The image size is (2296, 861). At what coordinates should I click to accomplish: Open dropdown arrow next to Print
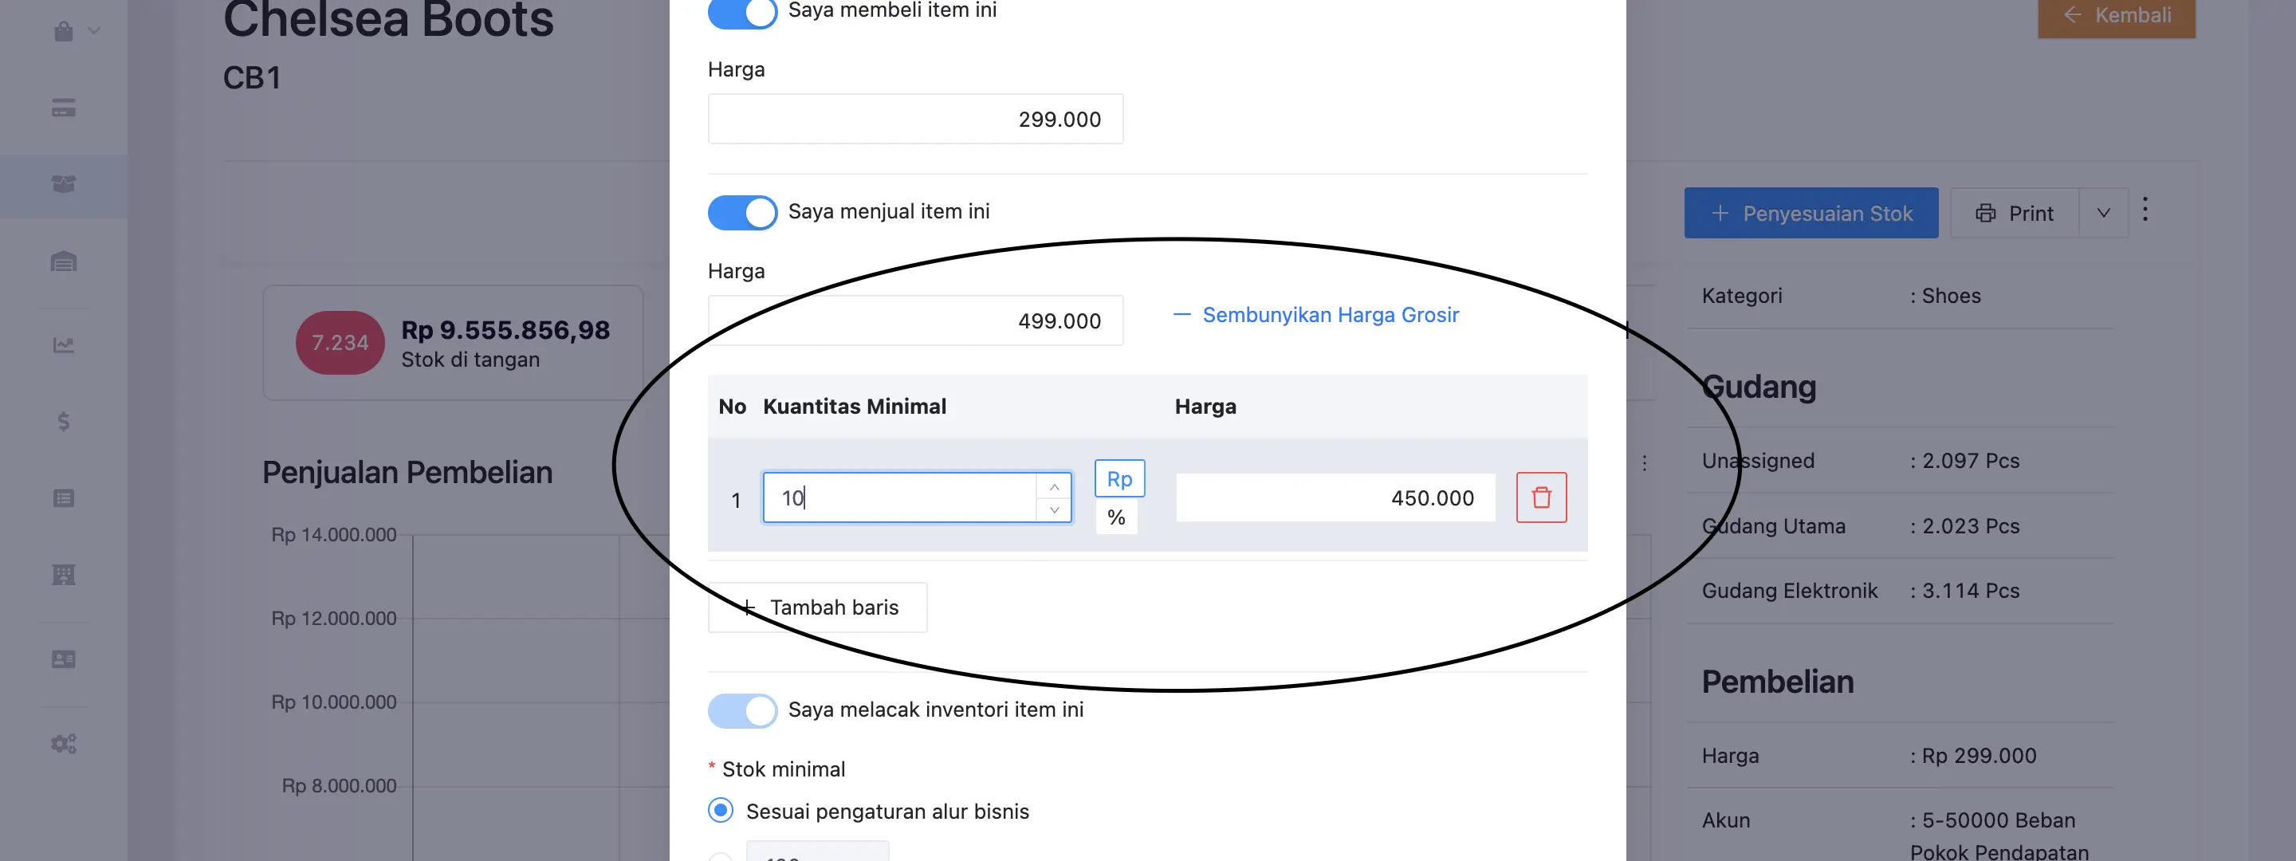pos(2104,213)
